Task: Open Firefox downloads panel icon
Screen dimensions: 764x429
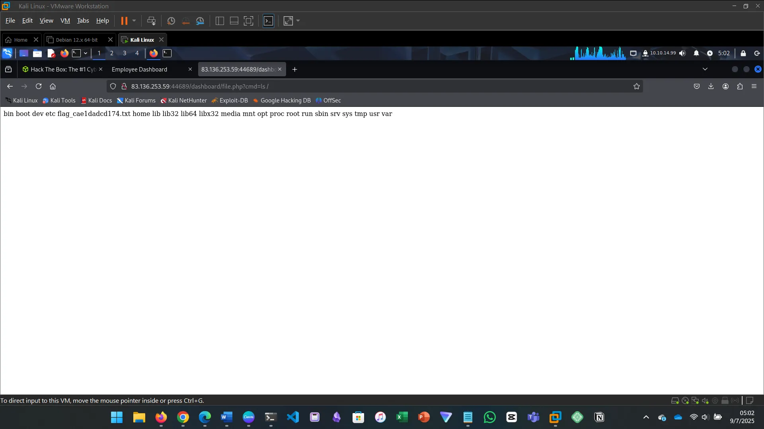Action: 711,86
